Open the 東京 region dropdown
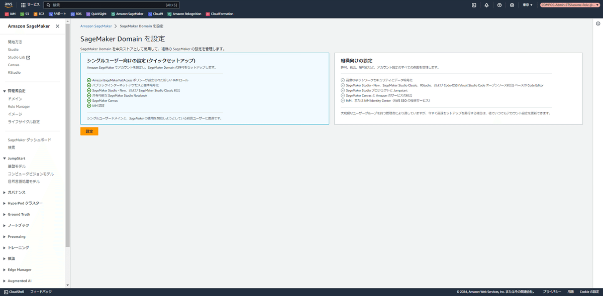The height and width of the screenshot is (296, 603). pos(528,5)
